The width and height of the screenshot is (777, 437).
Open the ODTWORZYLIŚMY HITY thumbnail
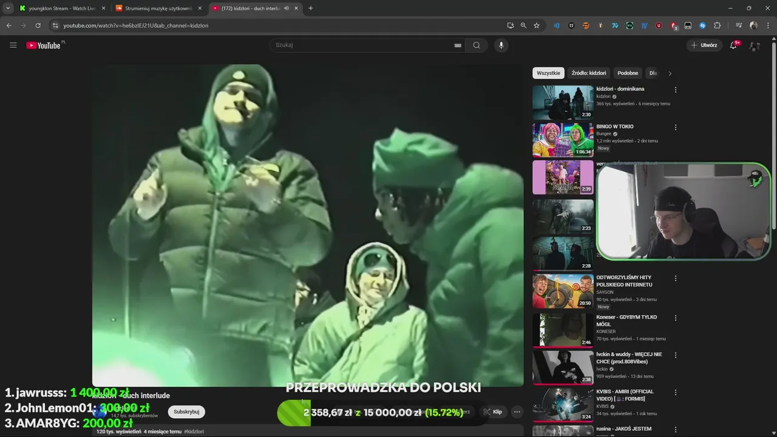(x=563, y=291)
